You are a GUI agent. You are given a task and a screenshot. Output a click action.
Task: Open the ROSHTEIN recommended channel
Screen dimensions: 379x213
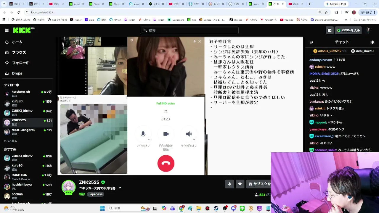click(x=28, y=176)
